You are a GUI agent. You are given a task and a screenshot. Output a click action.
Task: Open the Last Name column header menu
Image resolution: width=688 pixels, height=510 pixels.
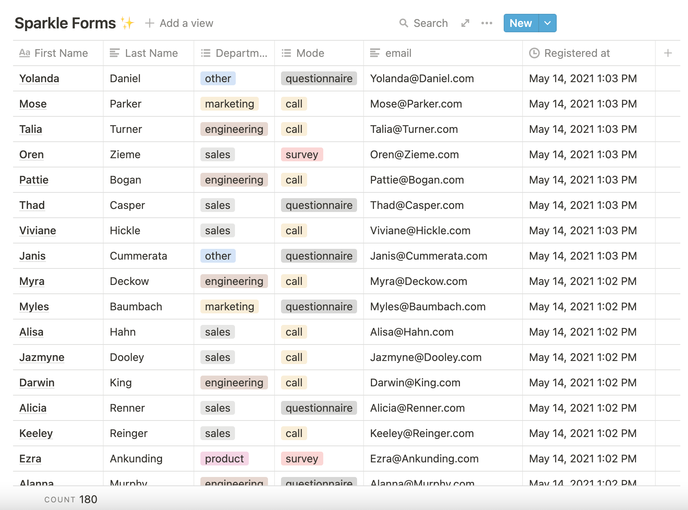tap(148, 53)
